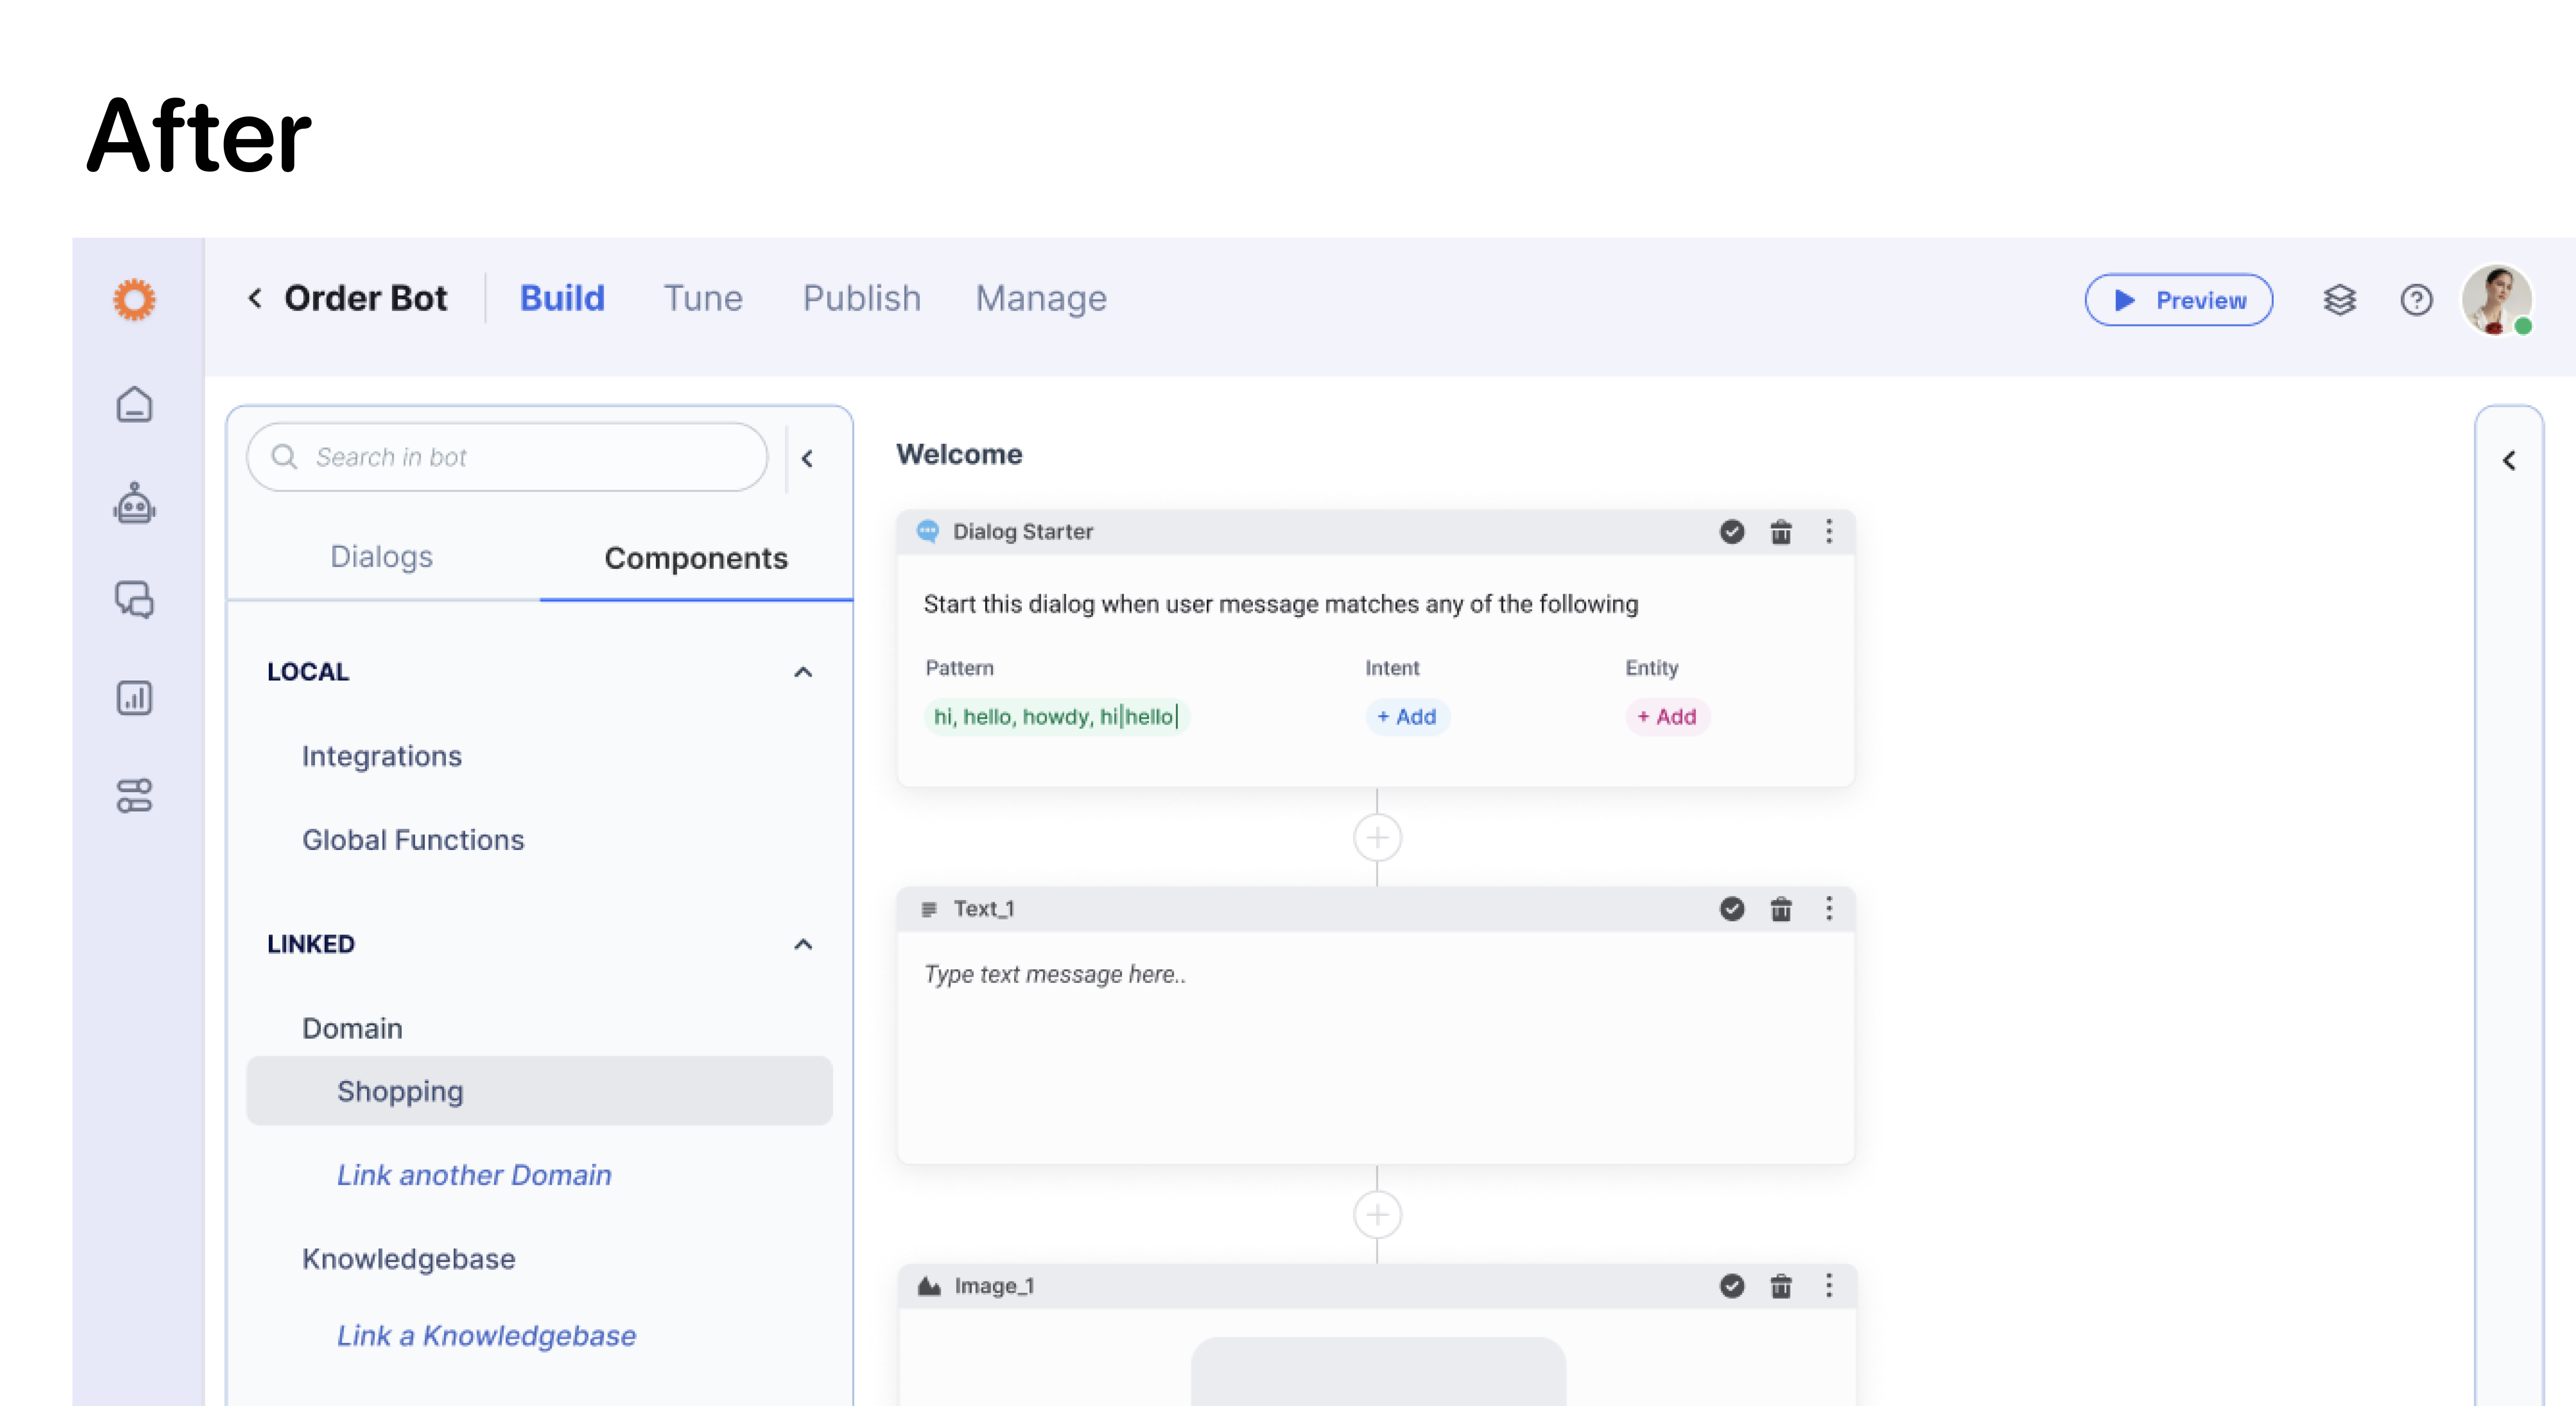Click the image placeholder in Image_1
Image resolution: width=2576 pixels, height=1406 pixels.
point(1378,1372)
